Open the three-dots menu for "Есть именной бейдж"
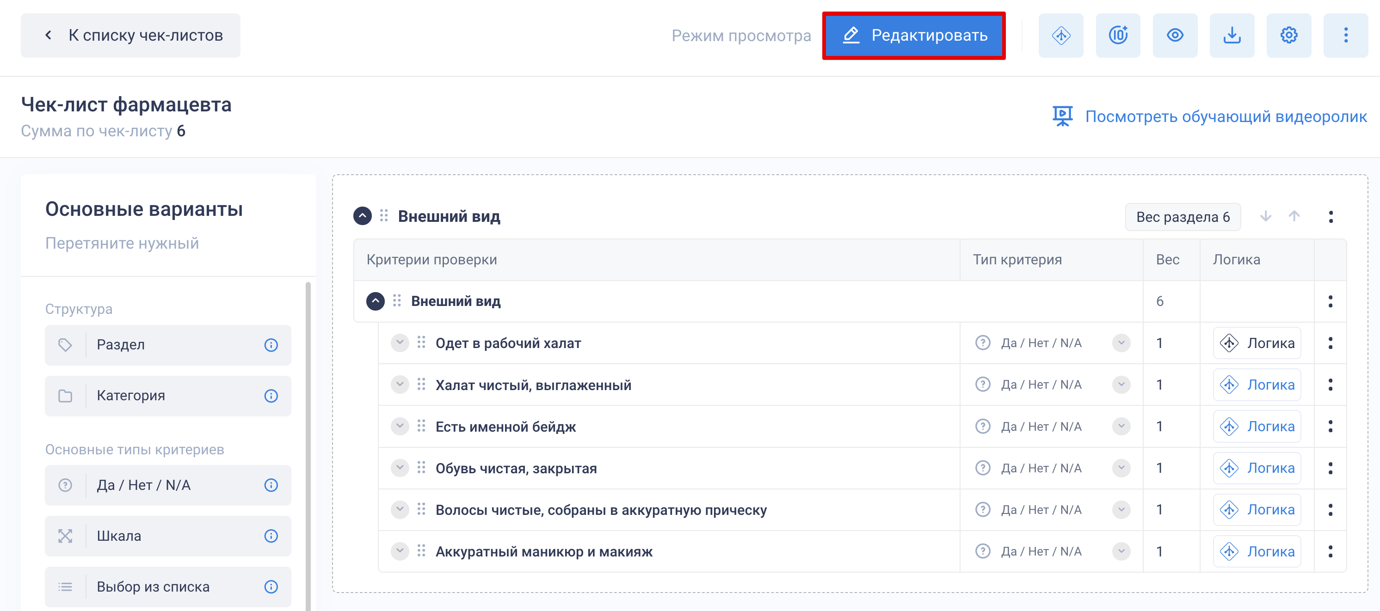The height and width of the screenshot is (611, 1380). pyautogui.click(x=1330, y=426)
